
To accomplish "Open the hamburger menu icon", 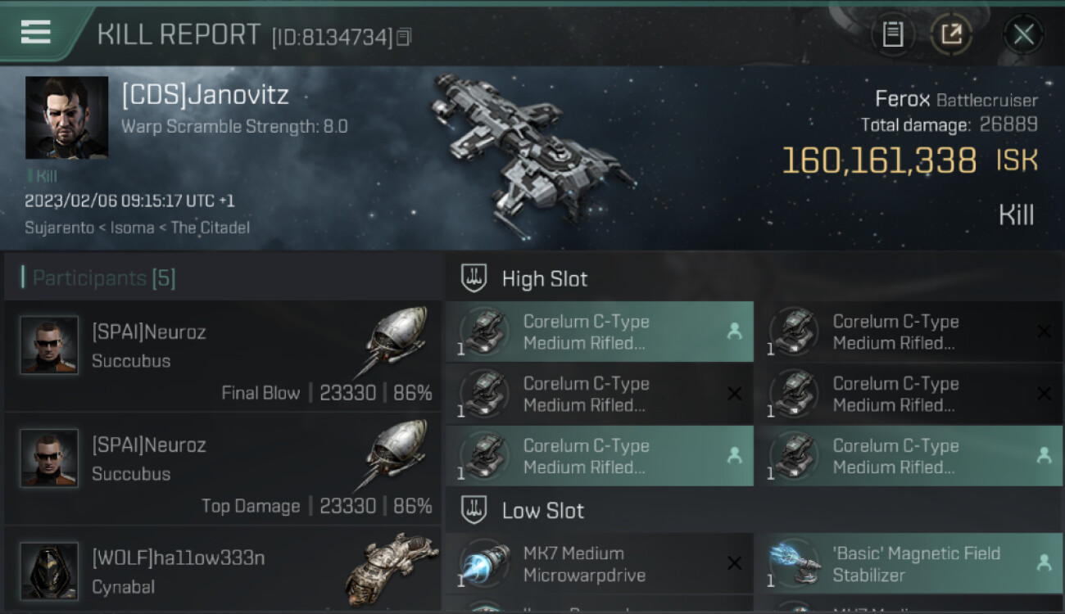I will point(36,32).
